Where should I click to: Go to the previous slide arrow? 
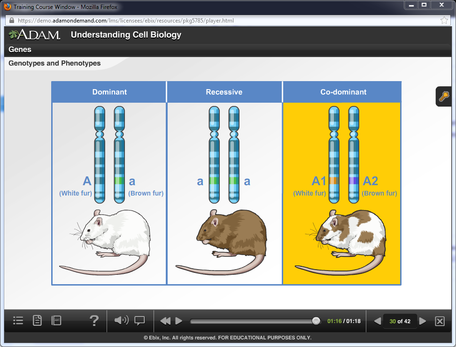(377, 321)
